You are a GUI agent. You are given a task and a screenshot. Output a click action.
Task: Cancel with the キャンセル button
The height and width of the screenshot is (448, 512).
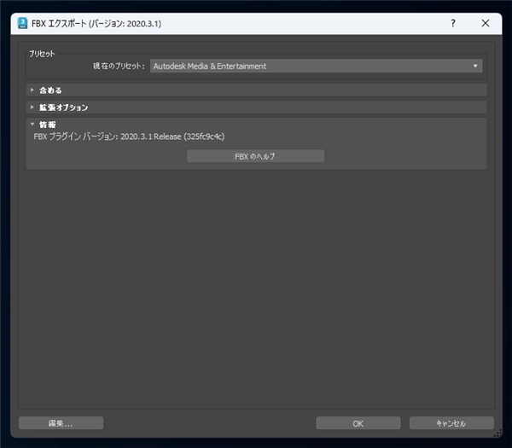pos(451,423)
